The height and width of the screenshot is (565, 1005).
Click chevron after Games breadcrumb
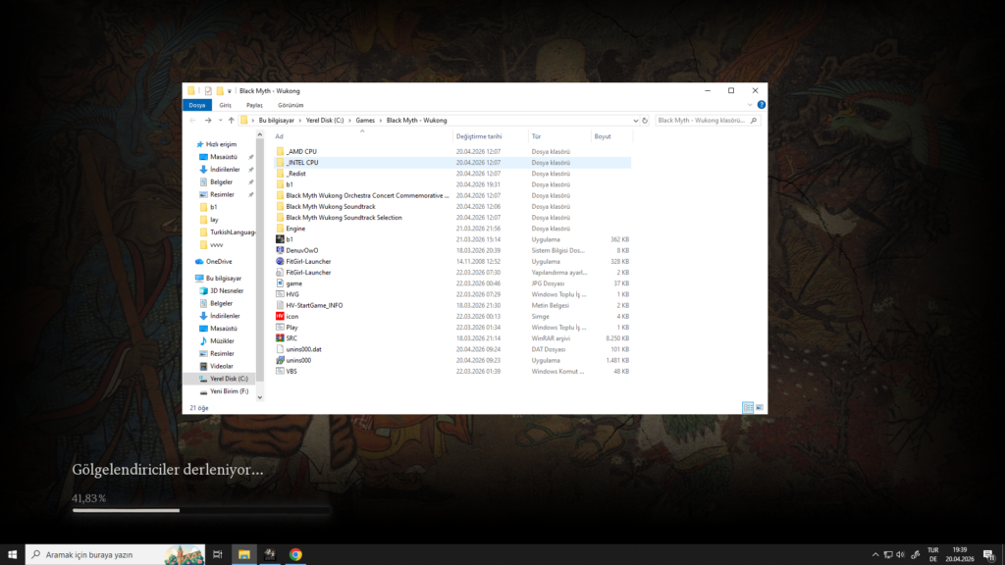point(381,121)
